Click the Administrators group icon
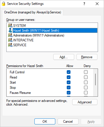The width and height of the screenshot is (104, 127). click(x=10, y=35)
